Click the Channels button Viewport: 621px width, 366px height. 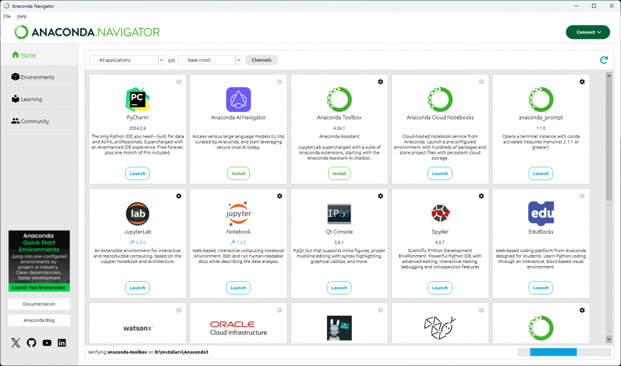point(261,60)
